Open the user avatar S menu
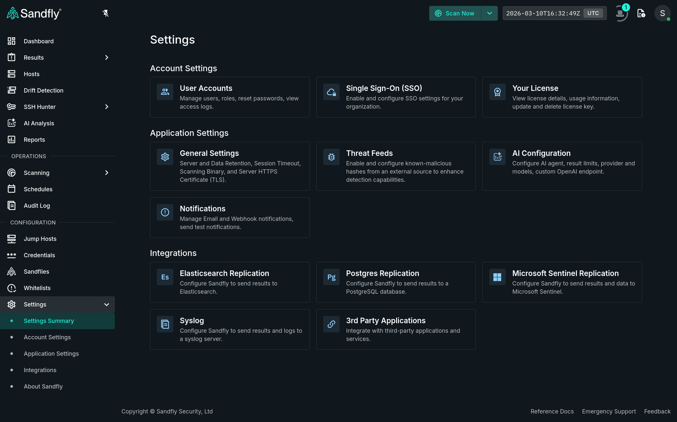Image resolution: width=677 pixels, height=422 pixels. click(662, 13)
